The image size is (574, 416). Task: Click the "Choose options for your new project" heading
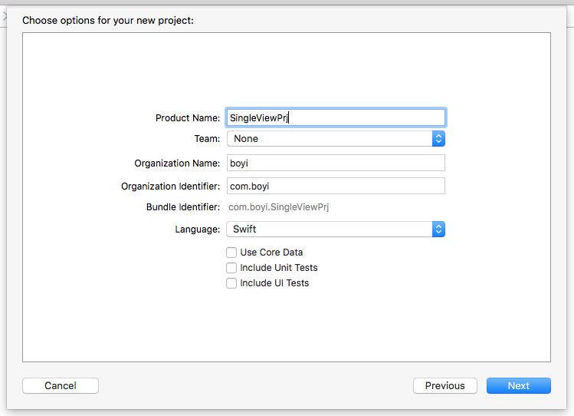click(x=108, y=20)
